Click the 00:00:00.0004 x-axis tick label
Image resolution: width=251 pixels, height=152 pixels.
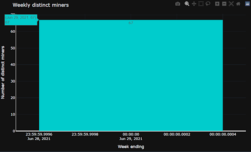pyautogui.click(x=223, y=134)
